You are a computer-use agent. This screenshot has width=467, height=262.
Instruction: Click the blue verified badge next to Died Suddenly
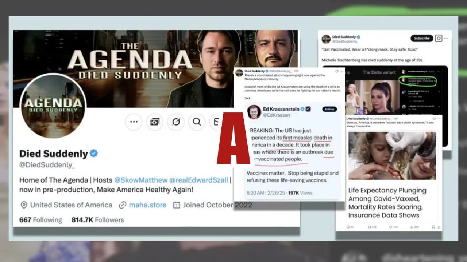tap(94, 154)
